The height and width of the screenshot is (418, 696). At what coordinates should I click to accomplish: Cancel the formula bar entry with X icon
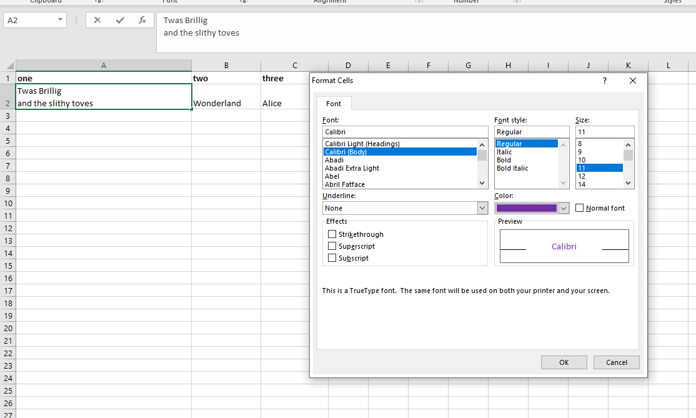97,20
